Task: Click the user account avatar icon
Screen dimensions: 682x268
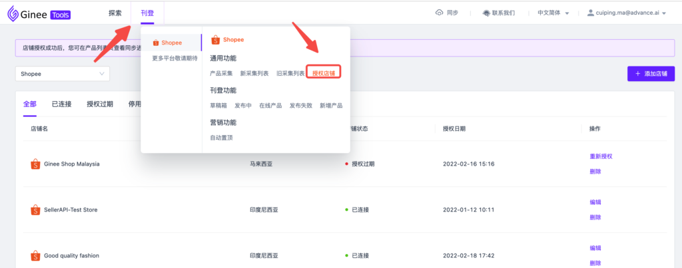Action: (590, 13)
